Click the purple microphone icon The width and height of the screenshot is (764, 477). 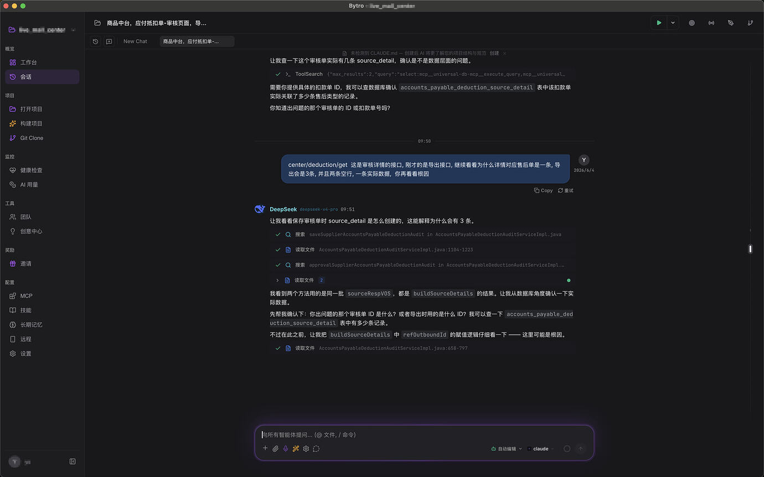286,449
